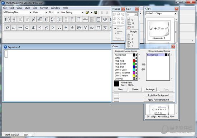Open the for-all logic symbols palette

click(x=85, y=28)
